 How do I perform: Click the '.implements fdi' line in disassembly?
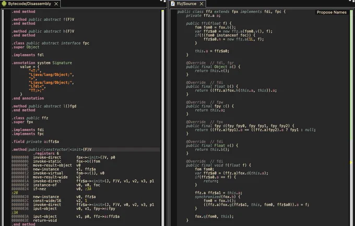pyautogui.click(x=28, y=130)
